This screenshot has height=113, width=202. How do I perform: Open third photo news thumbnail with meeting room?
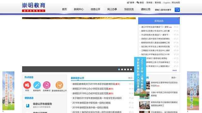[145, 105]
